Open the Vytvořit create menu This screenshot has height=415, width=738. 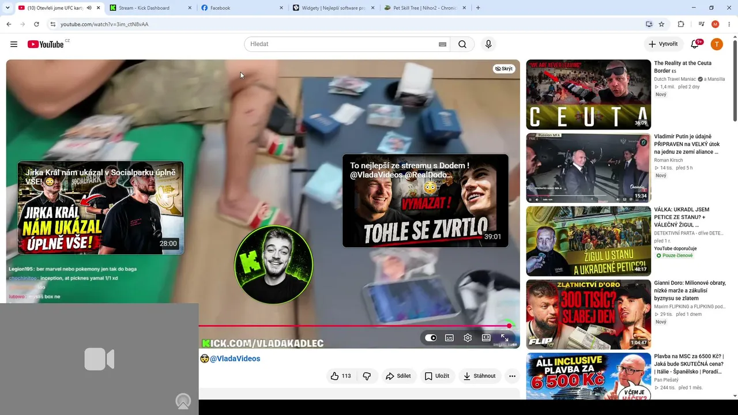click(664, 44)
